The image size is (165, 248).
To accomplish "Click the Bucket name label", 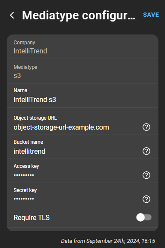I will [x=28, y=142].
